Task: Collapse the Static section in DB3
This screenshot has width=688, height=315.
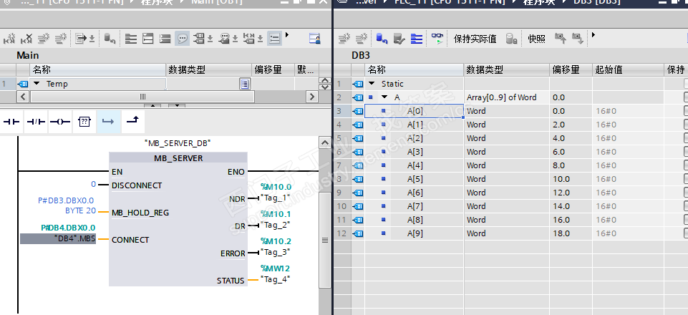Action: pyautogui.click(x=372, y=84)
